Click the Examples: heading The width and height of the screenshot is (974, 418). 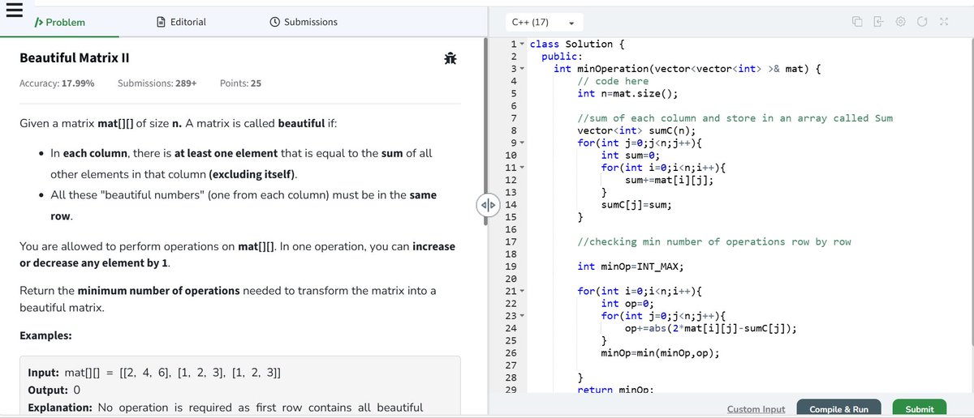tap(45, 335)
